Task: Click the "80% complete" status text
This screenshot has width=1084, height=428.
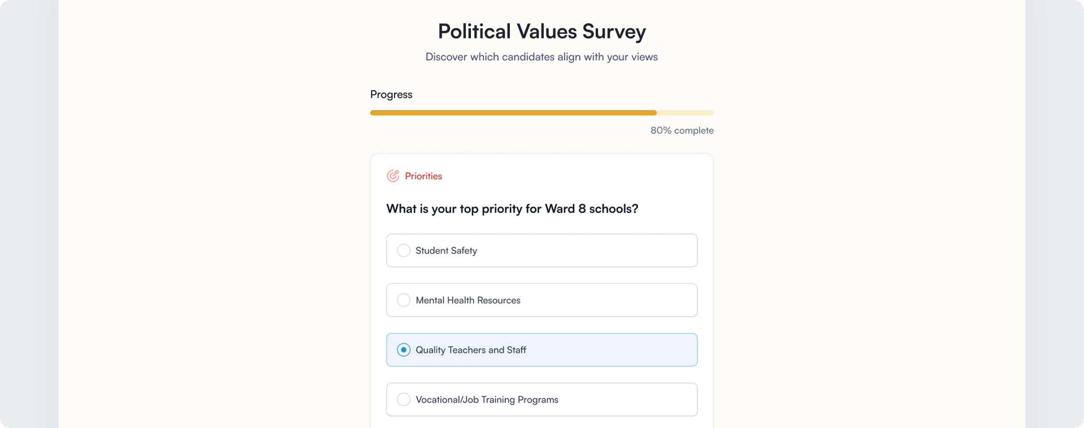Action: pyautogui.click(x=682, y=130)
